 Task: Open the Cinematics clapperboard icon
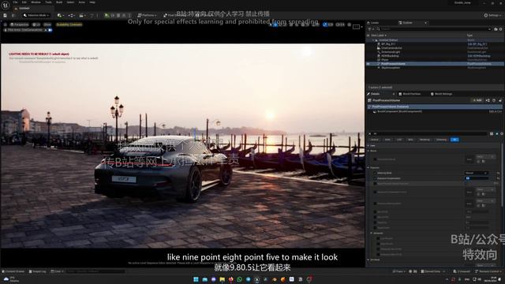coord(82,15)
